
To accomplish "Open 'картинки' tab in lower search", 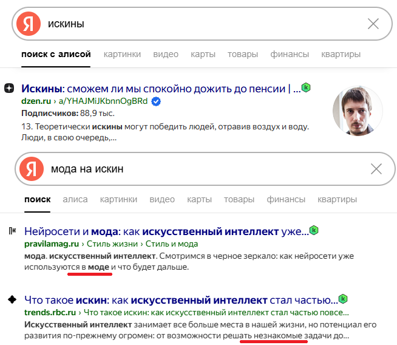I will click(118, 199).
